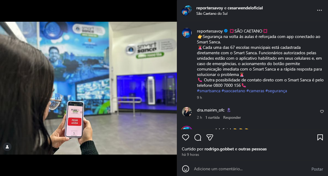Click the Postar button

pyautogui.click(x=317, y=169)
